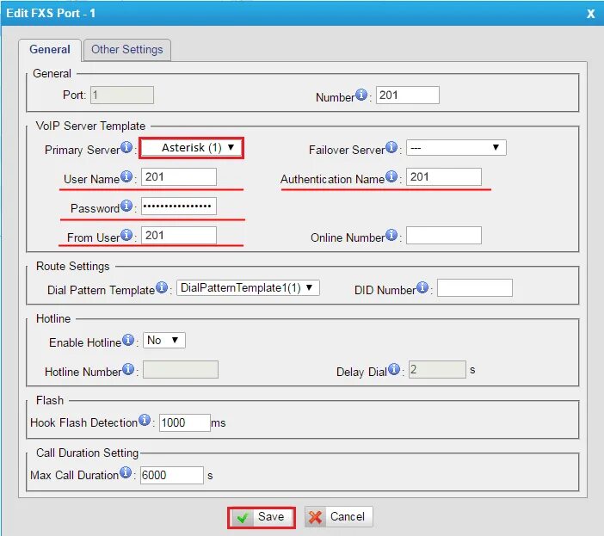Viewport: 604px width, 536px height.
Task: Click the Authentication Name info icon
Action: pyautogui.click(x=391, y=176)
